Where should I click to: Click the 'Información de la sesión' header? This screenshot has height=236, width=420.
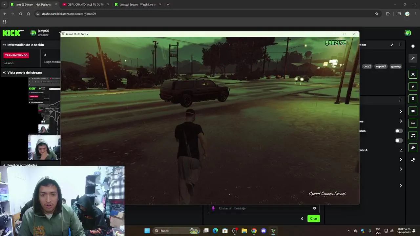click(x=26, y=45)
